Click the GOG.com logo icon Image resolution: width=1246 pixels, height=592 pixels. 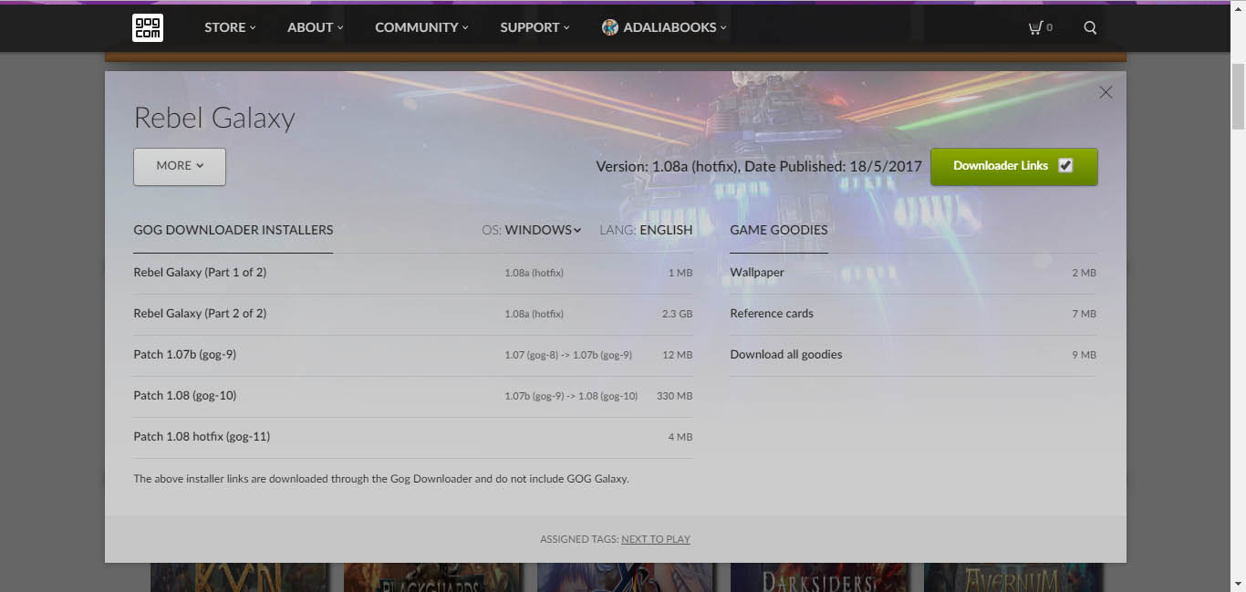[148, 27]
